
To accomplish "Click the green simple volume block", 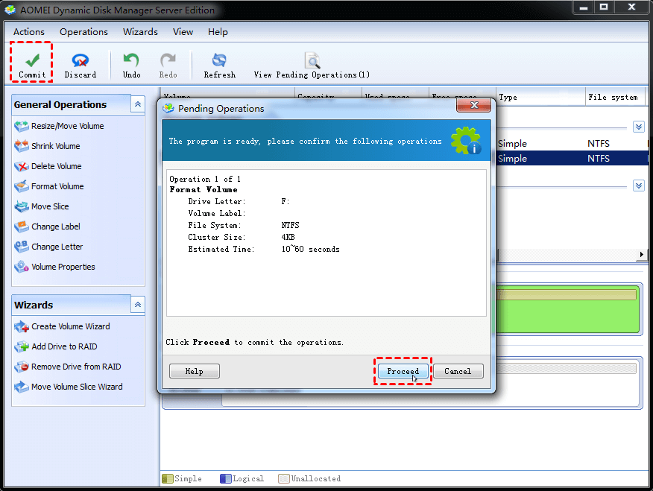I will [x=567, y=310].
